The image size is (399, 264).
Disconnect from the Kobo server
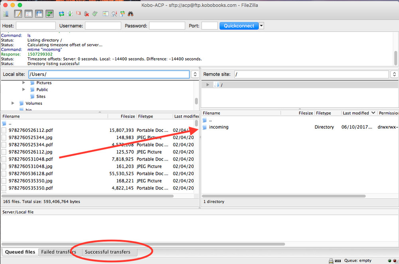86,14
